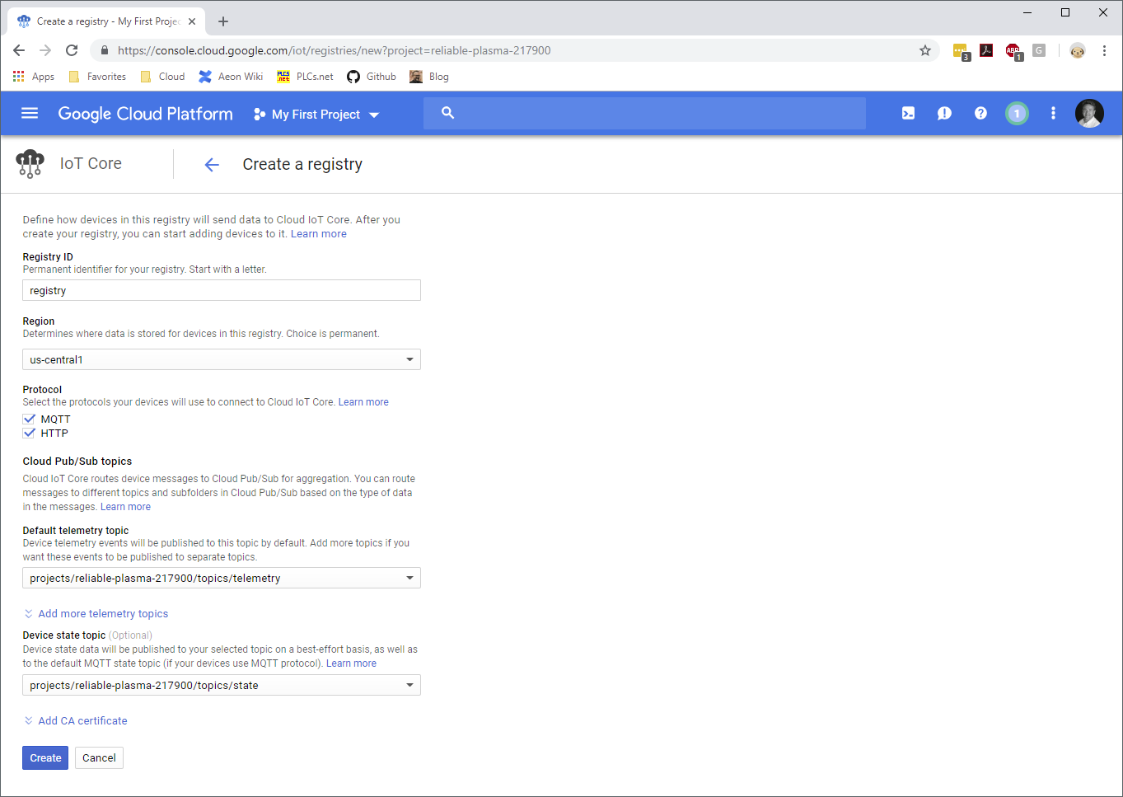The width and height of the screenshot is (1123, 797).
Task: Open the Apps bookmark shortcut
Action: 34,77
